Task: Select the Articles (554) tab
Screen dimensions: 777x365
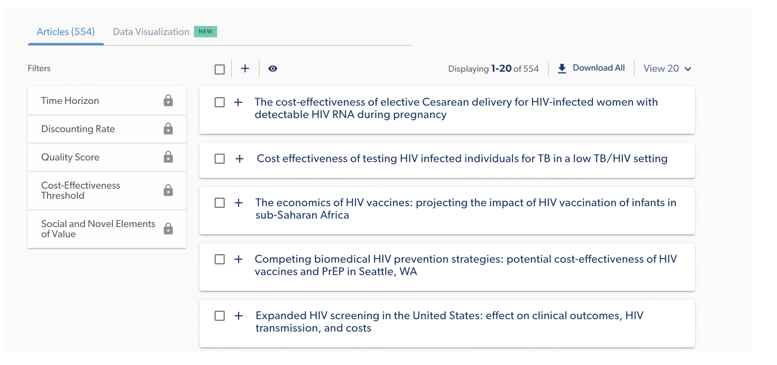Action: click(65, 32)
